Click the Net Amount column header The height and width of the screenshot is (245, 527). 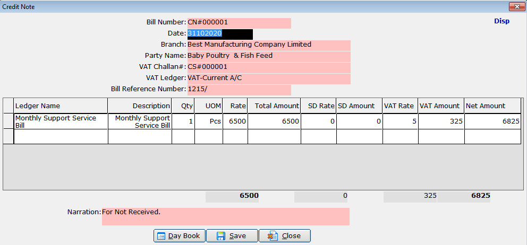492,106
